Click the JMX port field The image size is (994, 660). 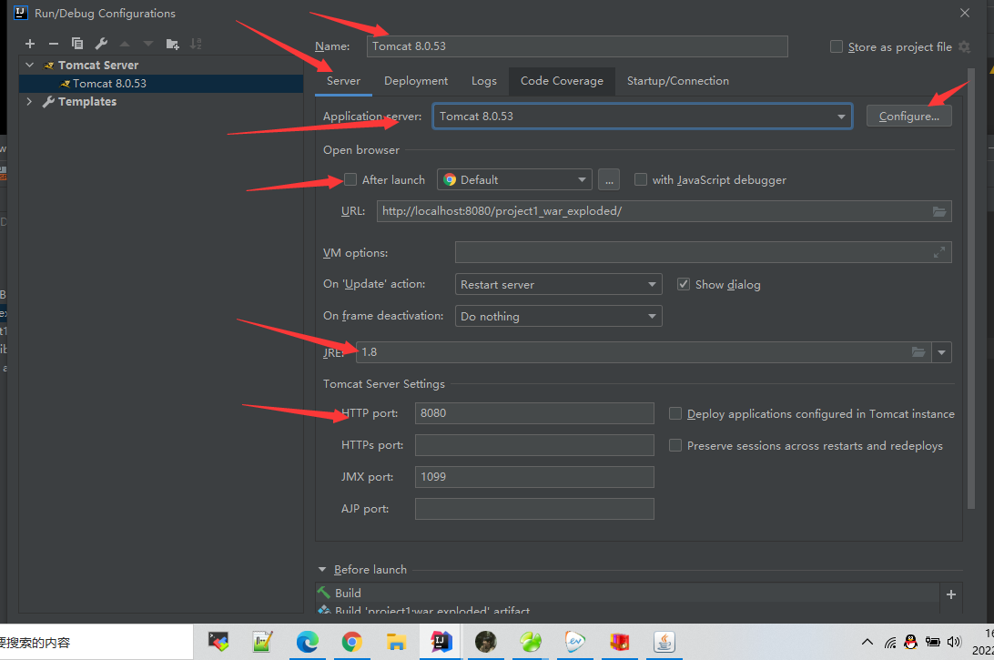pyautogui.click(x=534, y=477)
